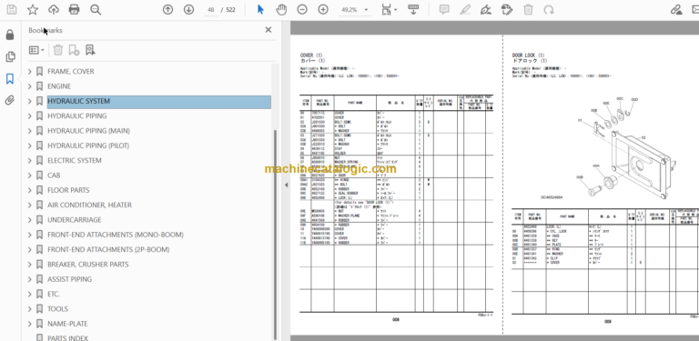Viewport: 699px width, 341px height.
Task: Go to next page arrow
Action: (188, 9)
